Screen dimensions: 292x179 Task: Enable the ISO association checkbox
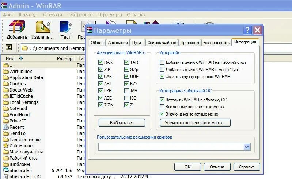127,98
